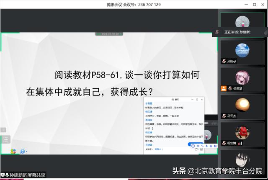Select 杨宏博's red jersey avatar
Viewport: 268px width, 180px height.
(x=242, y=133)
